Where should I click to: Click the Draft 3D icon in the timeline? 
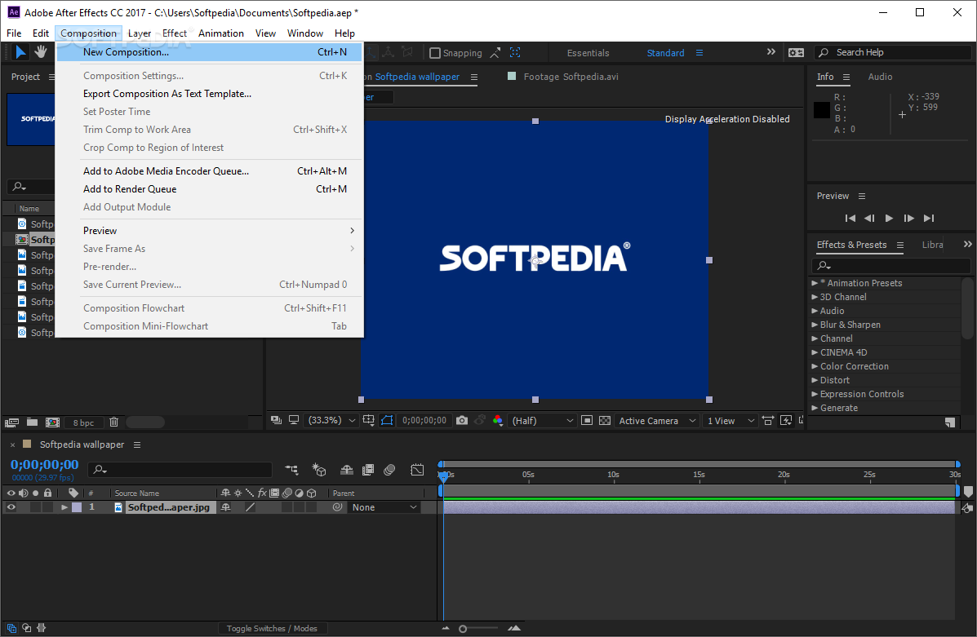click(x=319, y=470)
